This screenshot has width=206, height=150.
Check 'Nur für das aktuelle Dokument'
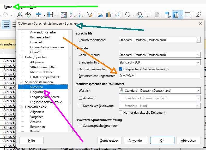120,112
